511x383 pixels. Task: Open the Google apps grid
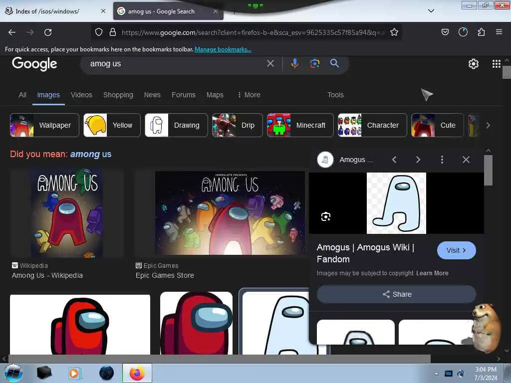[497, 64]
